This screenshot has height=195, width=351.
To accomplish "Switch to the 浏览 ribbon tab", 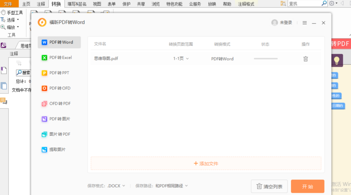I will point(156,4).
